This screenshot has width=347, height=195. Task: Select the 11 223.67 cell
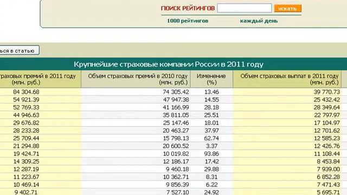click(26, 177)
